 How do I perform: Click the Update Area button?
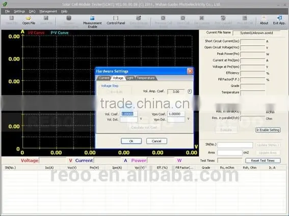pos(268,153)
